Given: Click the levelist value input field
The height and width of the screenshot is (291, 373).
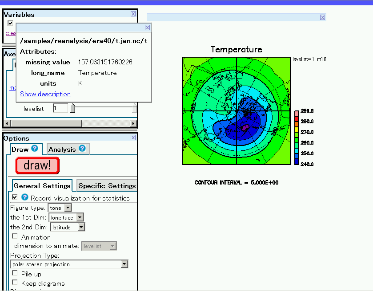Looking at the screenshot, I should (x=60, y=108).
